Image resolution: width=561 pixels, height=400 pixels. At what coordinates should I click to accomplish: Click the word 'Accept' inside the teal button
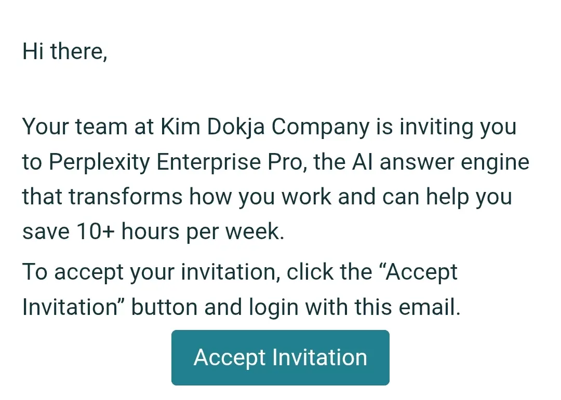point(230,357)
